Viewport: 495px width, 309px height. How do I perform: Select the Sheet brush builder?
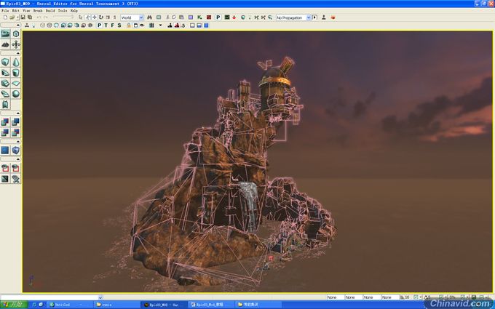tap(16, 83)
